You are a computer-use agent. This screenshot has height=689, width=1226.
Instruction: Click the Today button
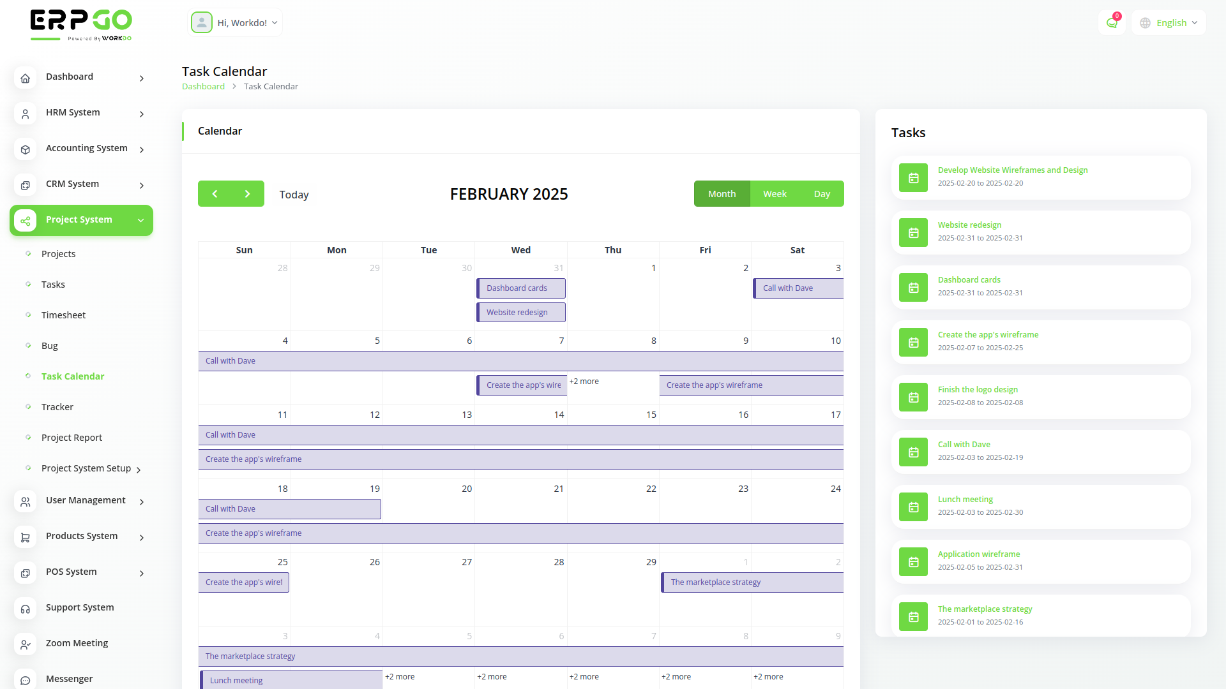(294, 194)
